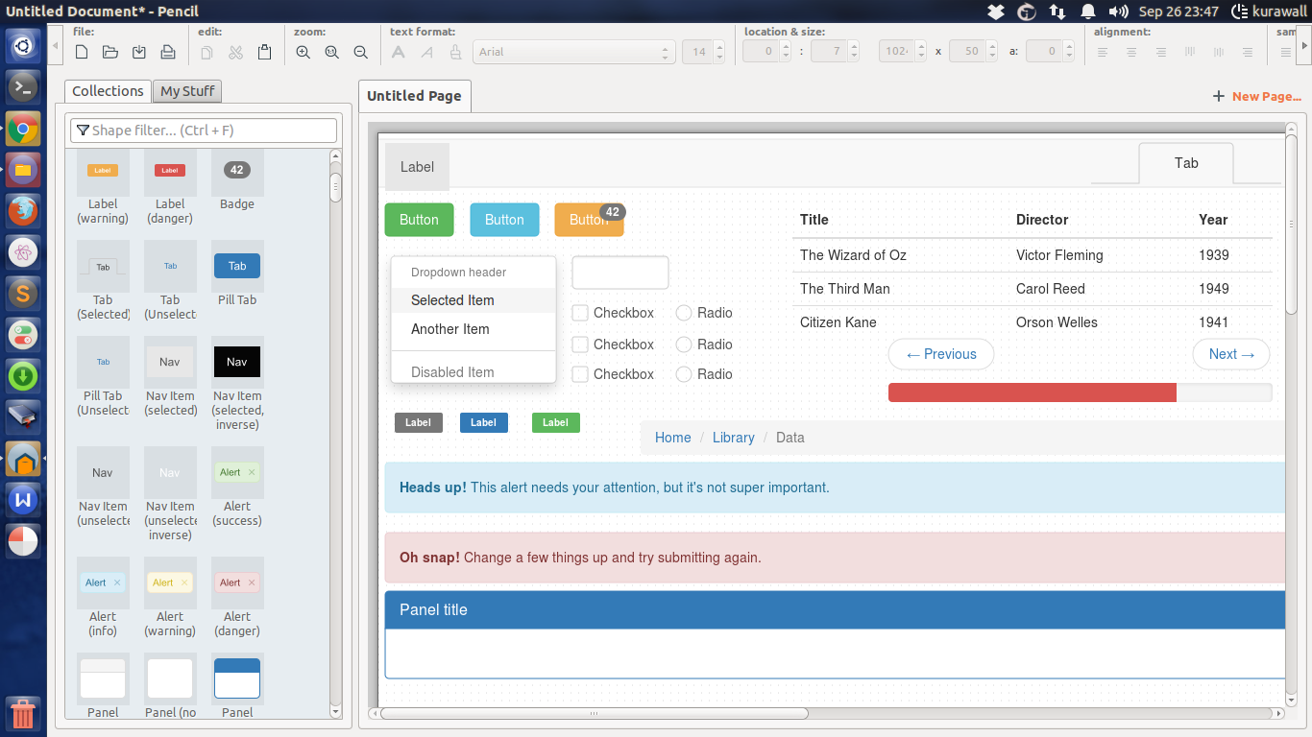Click the canvas horizontal scrollbar

tap(826, 713)
